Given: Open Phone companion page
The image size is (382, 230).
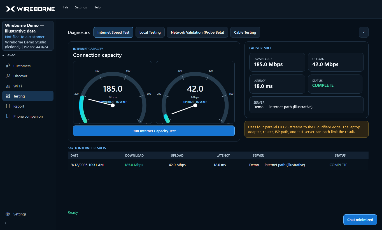Looking at the screenshot, I should [28, 116].
